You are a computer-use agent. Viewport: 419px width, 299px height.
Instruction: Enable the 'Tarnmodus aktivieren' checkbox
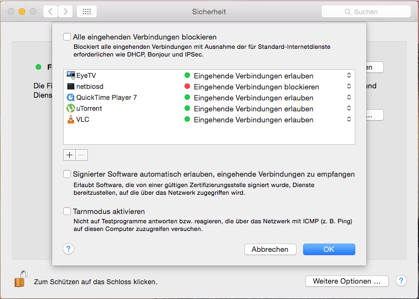point(67,211)
